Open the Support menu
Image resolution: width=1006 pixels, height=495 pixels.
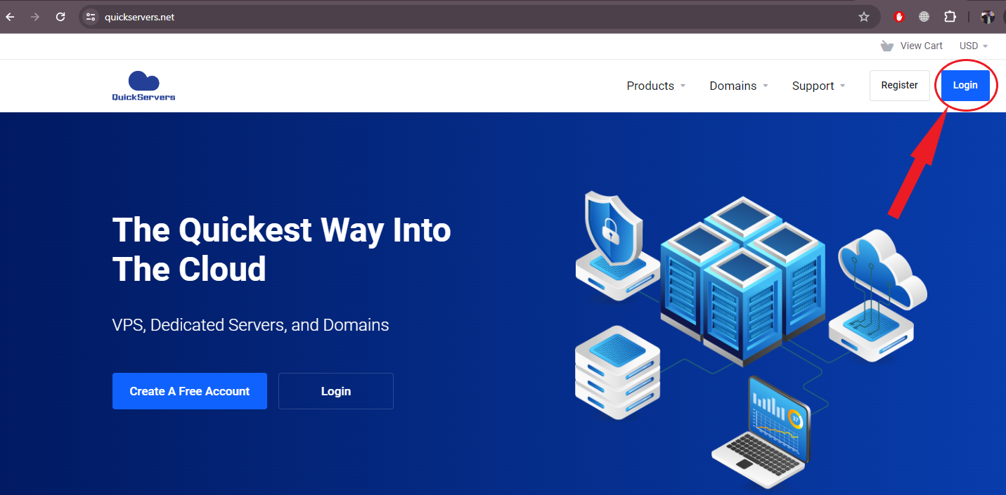819,86
